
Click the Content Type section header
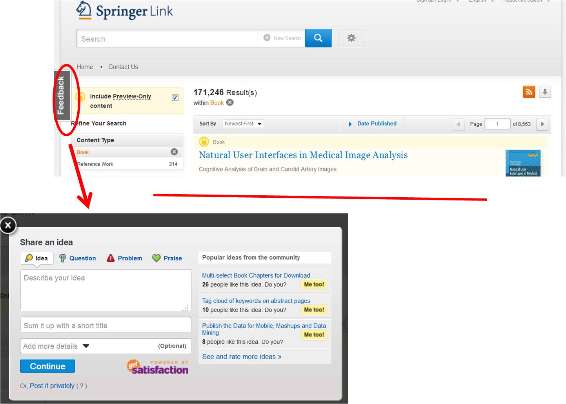click(127, 140)
